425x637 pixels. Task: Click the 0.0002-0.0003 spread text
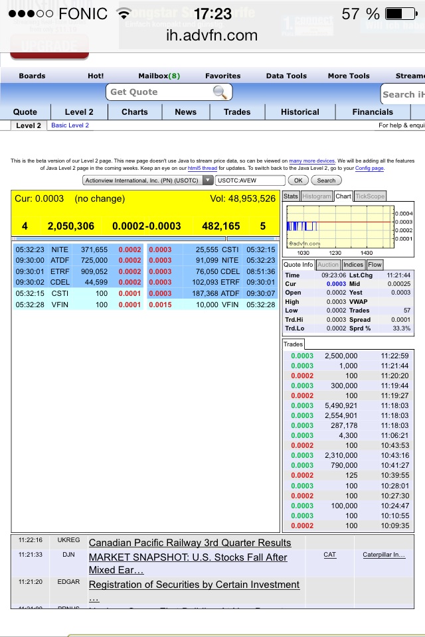[x=146, y=226]
